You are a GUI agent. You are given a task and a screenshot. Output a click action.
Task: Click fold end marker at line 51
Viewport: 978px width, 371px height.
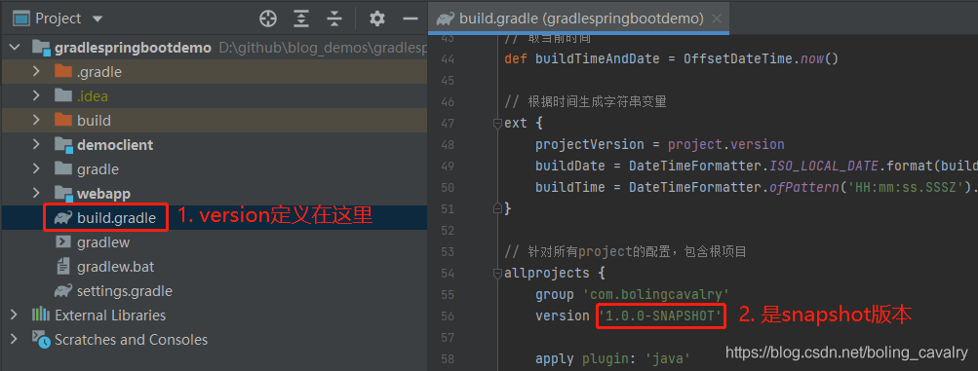497,208
